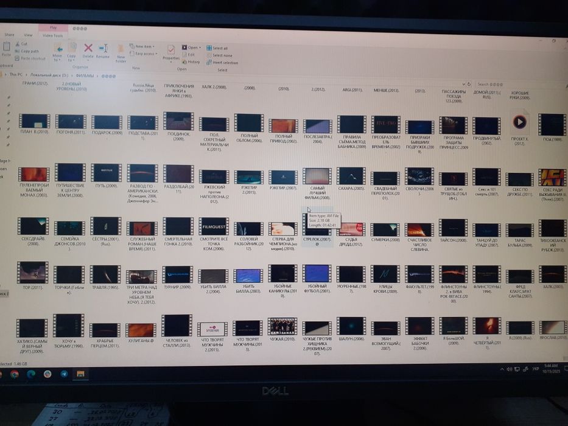Click the volume speaker tray icon

pos(510,369)
